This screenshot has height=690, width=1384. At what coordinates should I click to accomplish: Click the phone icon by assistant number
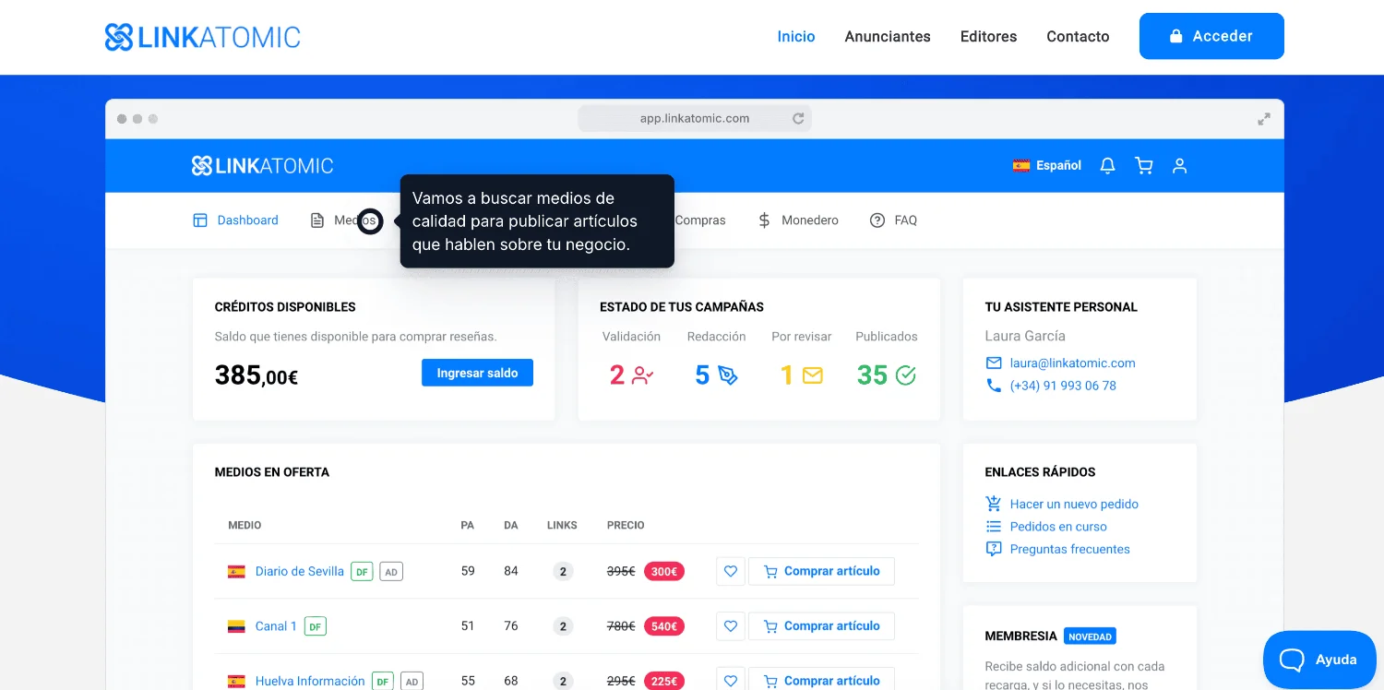[994, 386]
